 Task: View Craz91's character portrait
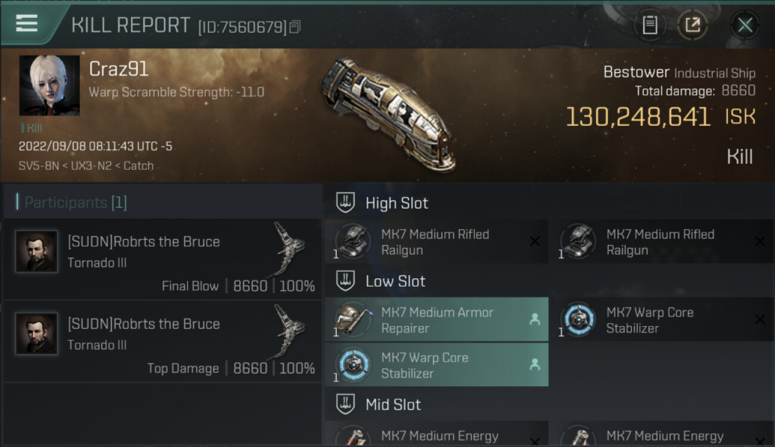49,86
